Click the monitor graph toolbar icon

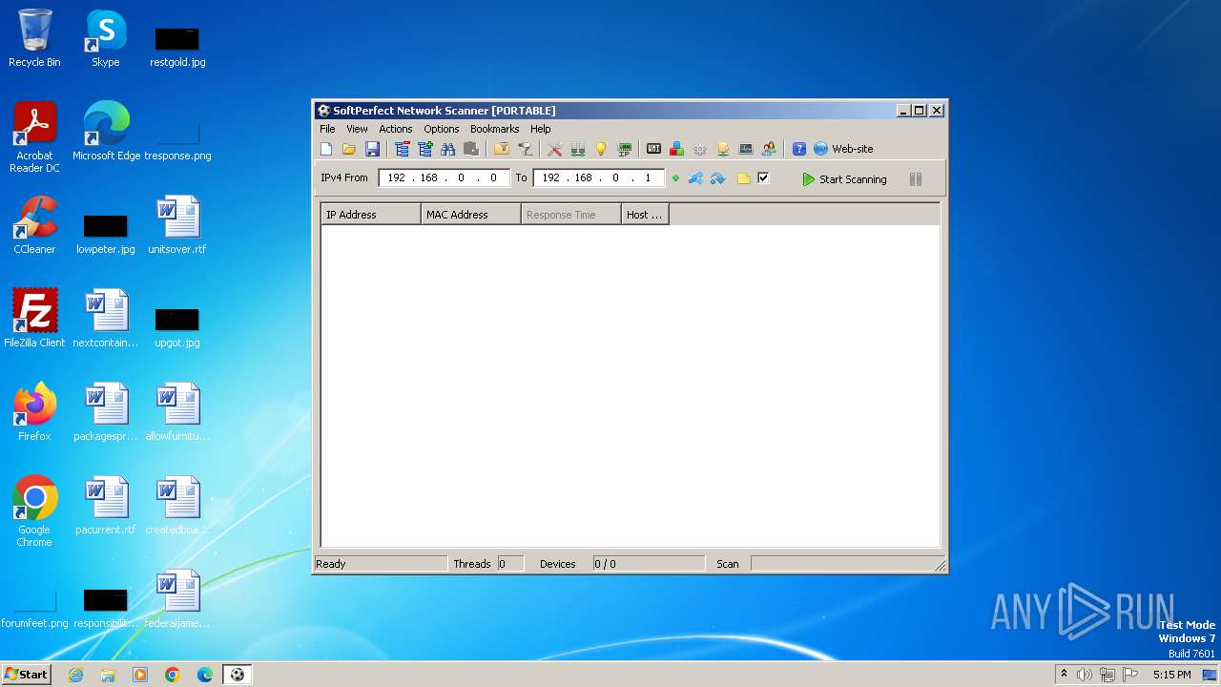[746, 149]
